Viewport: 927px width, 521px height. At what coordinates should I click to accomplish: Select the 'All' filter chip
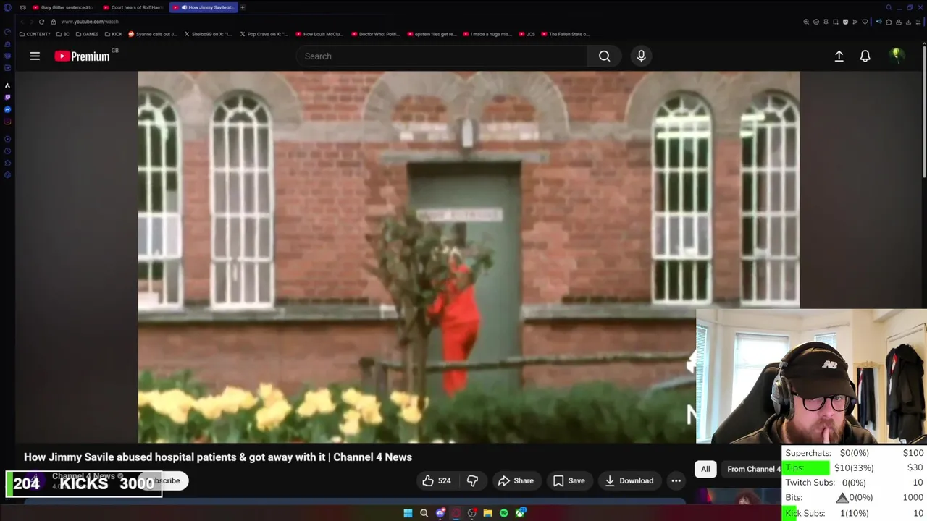click(705, 469)
